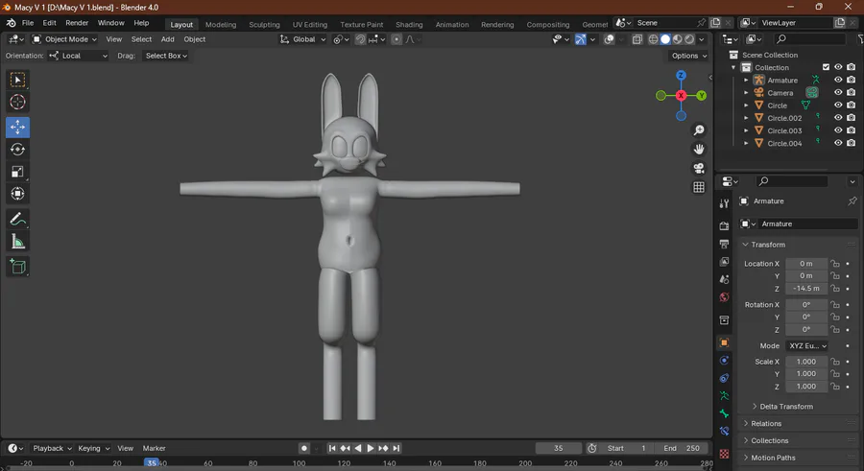Open the Add menu in viewport header
The image size is (864, 471).
[167, 39]
